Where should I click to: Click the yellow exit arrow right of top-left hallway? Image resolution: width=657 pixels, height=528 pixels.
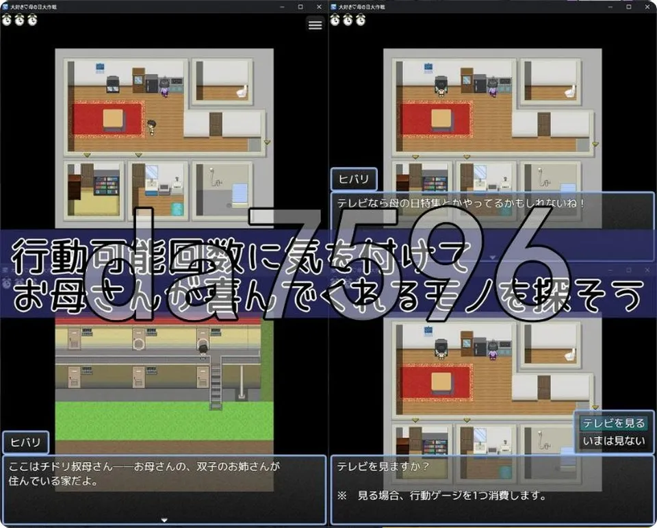[x=267, y=142]
